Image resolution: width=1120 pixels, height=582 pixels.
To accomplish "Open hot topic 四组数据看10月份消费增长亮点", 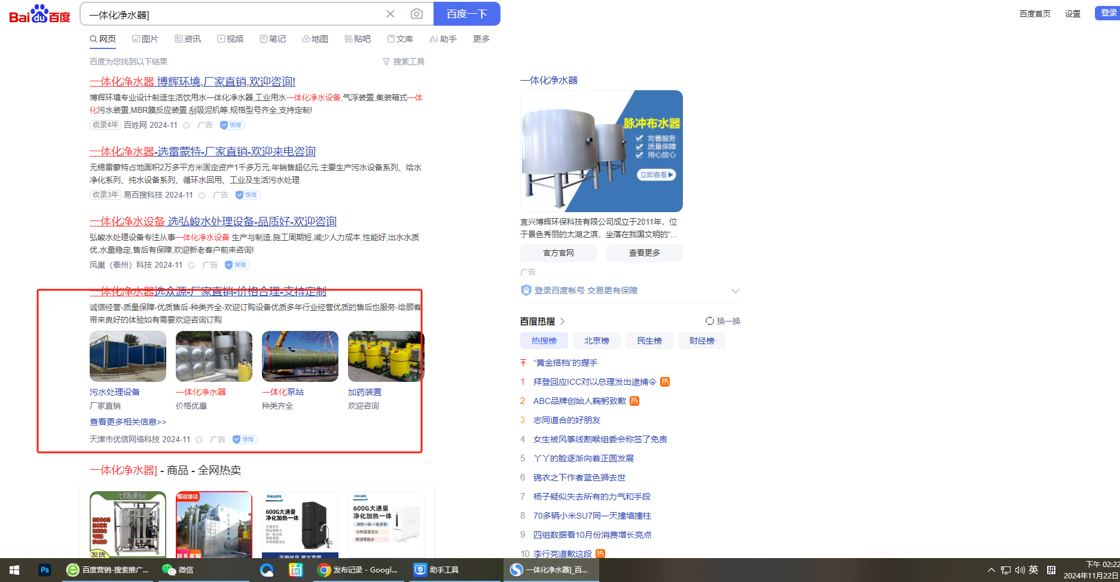I will (593, 535).
